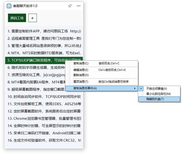Select message 16 生成文件校验值软件

point(44,140)
